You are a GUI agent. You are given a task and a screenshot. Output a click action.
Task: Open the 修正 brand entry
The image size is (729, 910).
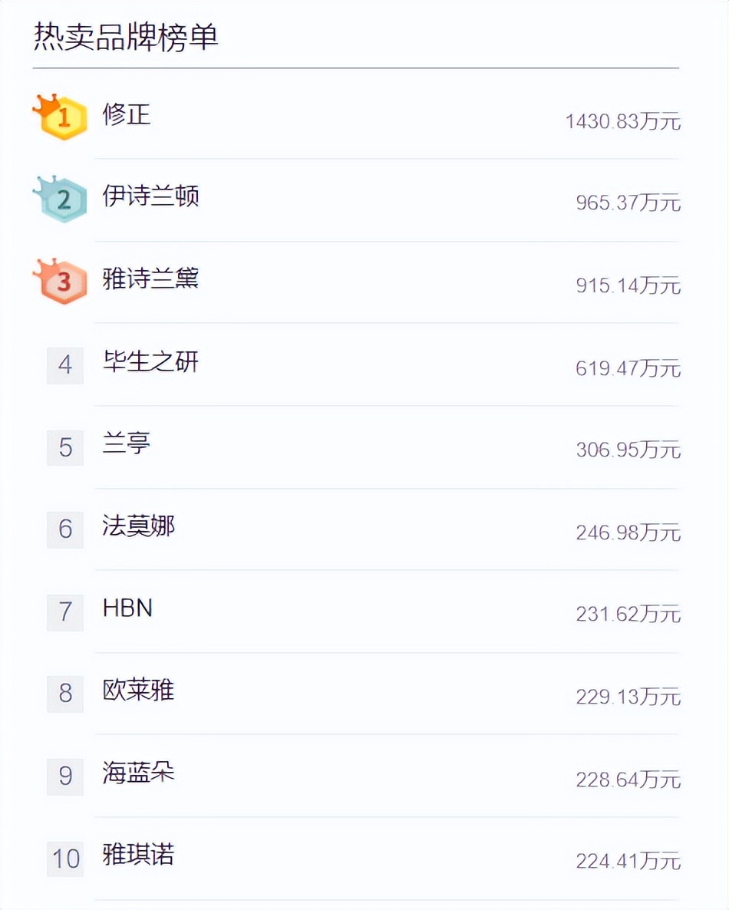point(127,115)
